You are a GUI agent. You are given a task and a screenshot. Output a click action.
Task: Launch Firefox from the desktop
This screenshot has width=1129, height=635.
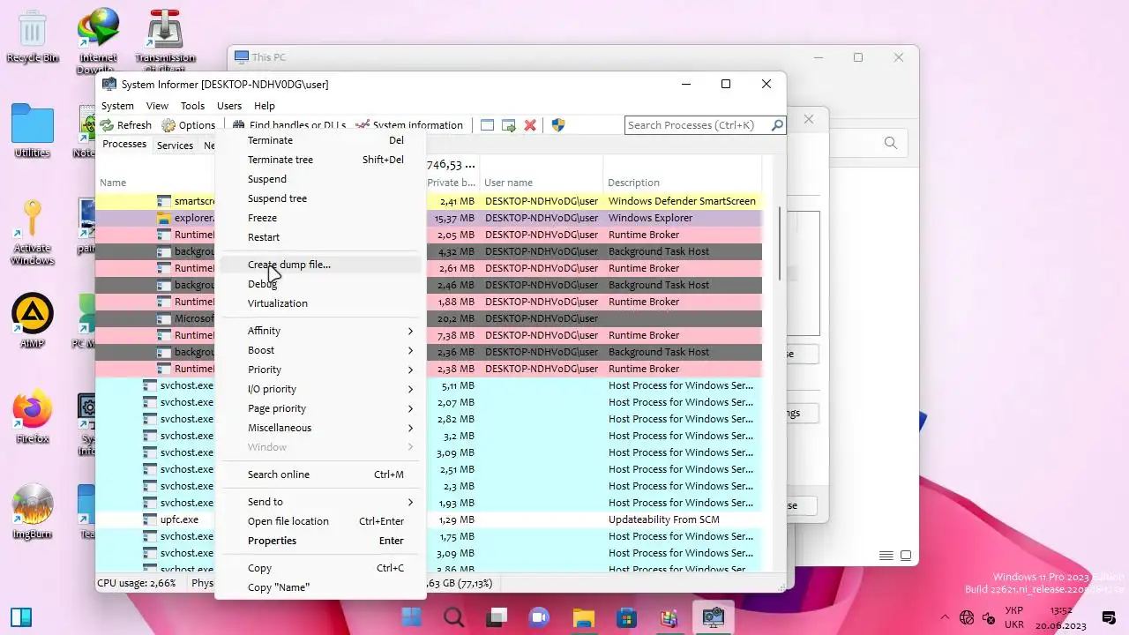32,417
